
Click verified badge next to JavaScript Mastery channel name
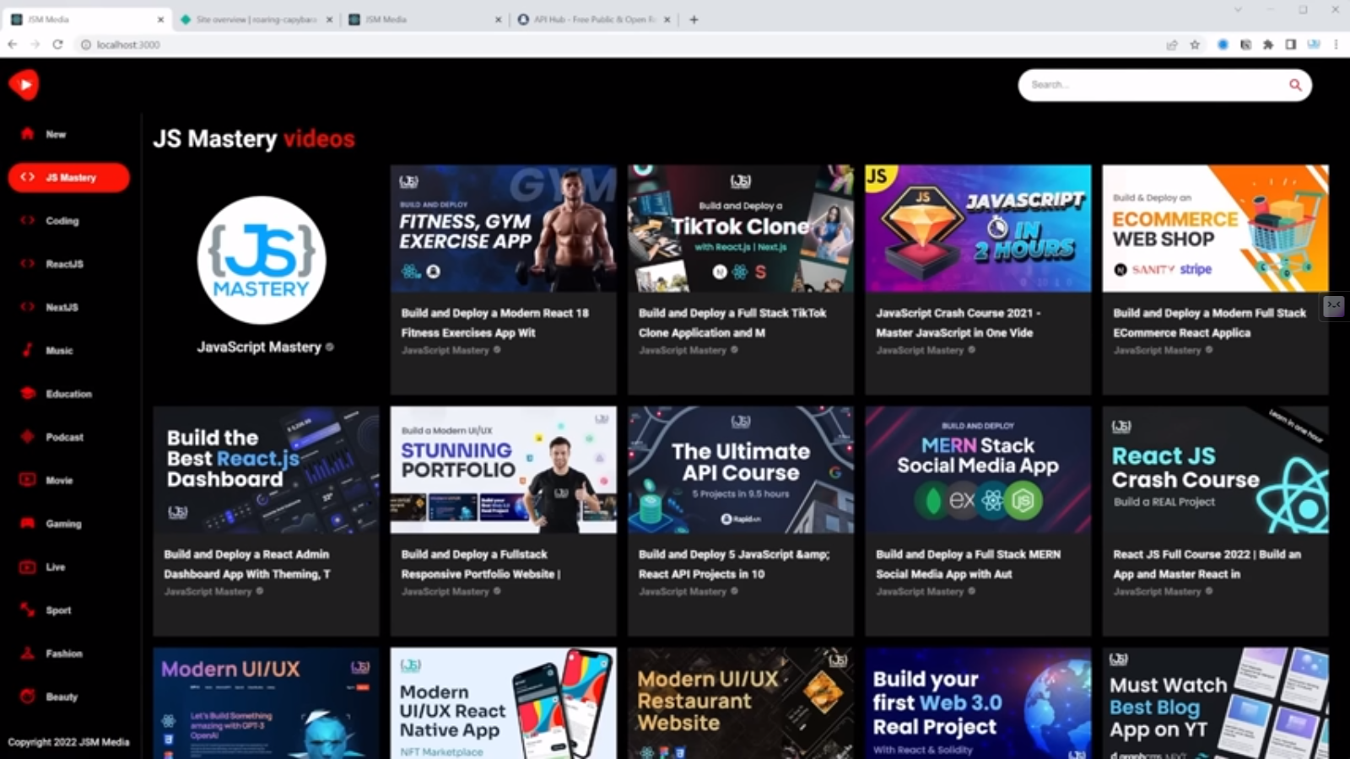pyautogui.click(x=329, y=347)
